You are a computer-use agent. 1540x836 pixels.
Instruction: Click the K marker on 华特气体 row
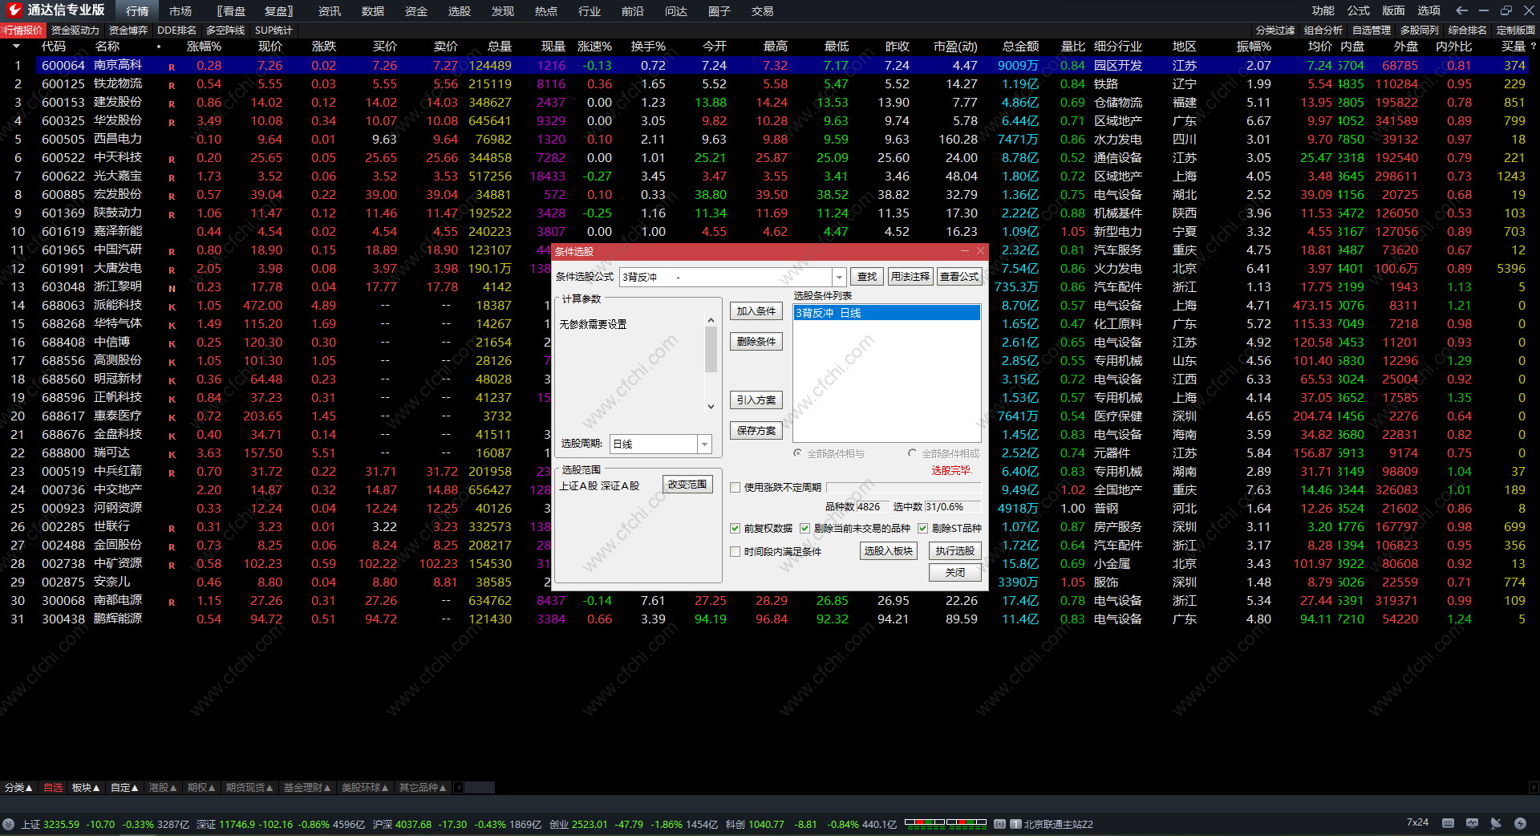172,325
